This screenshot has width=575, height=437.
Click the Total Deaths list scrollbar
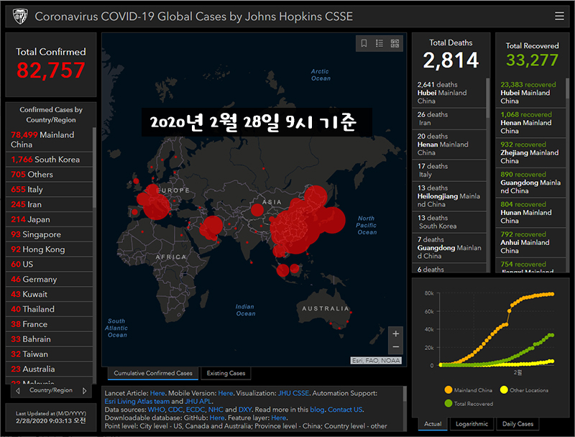pos(488,98)
